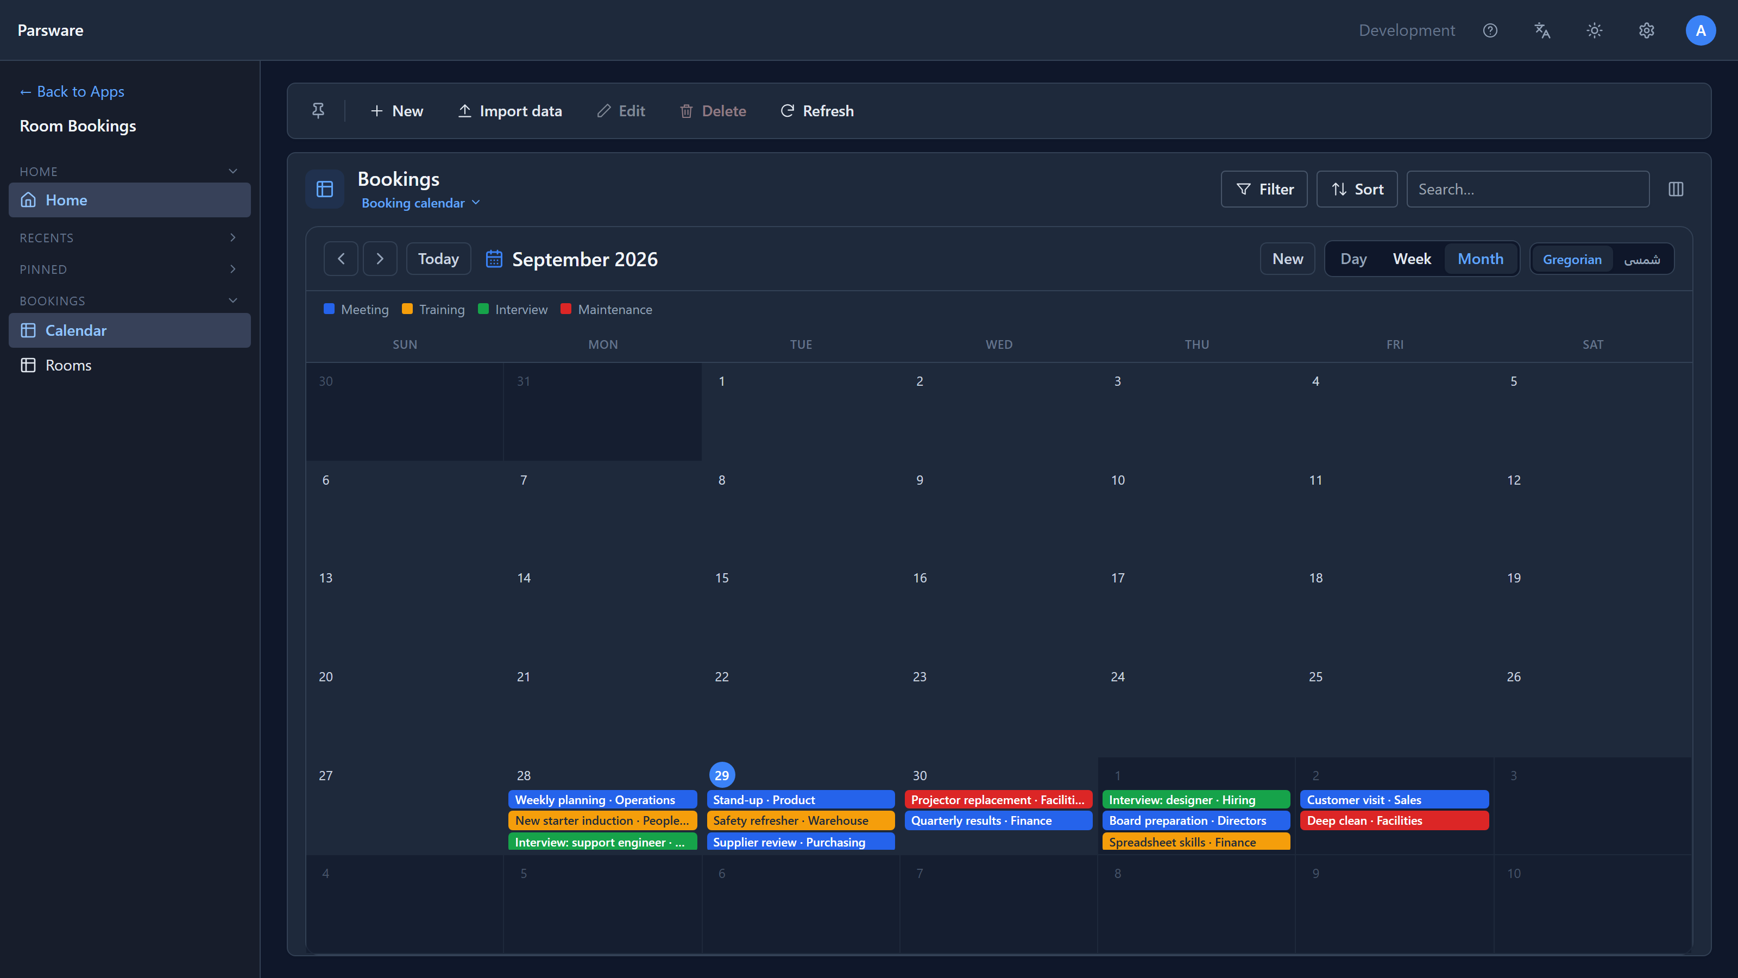
Task: Open Quarterly results · Finance event
Action: tap(999, 821)
